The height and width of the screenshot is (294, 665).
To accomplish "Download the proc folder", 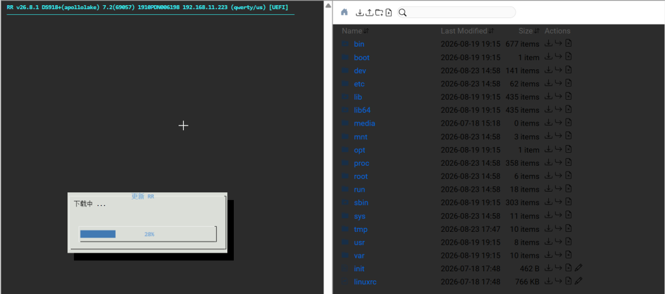I will click(548, 162).
